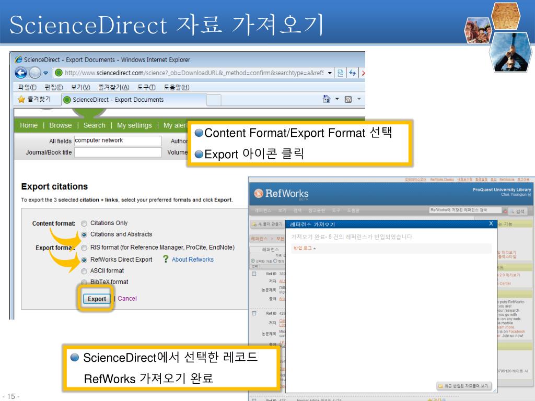Open the RefWorks Classic top link
Image resolution: width=535 pixels, height=401 pixels.
click(x=442, y=180)
